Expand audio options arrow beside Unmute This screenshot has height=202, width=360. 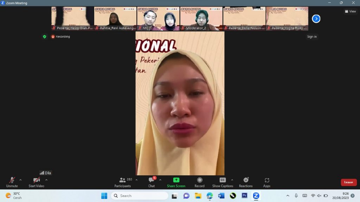pyautogui.click(x=20, y=180)
